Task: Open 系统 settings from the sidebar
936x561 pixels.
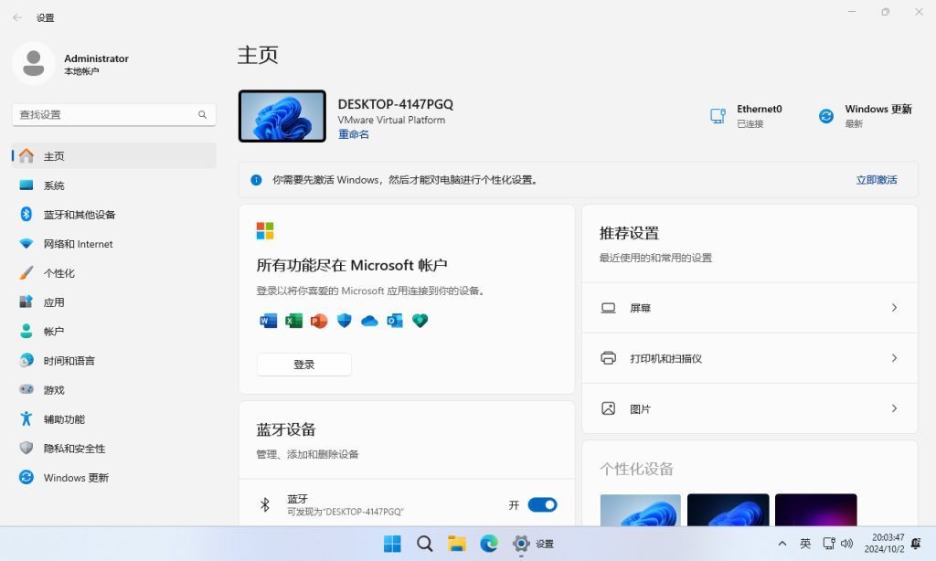Action: [54, 185]
